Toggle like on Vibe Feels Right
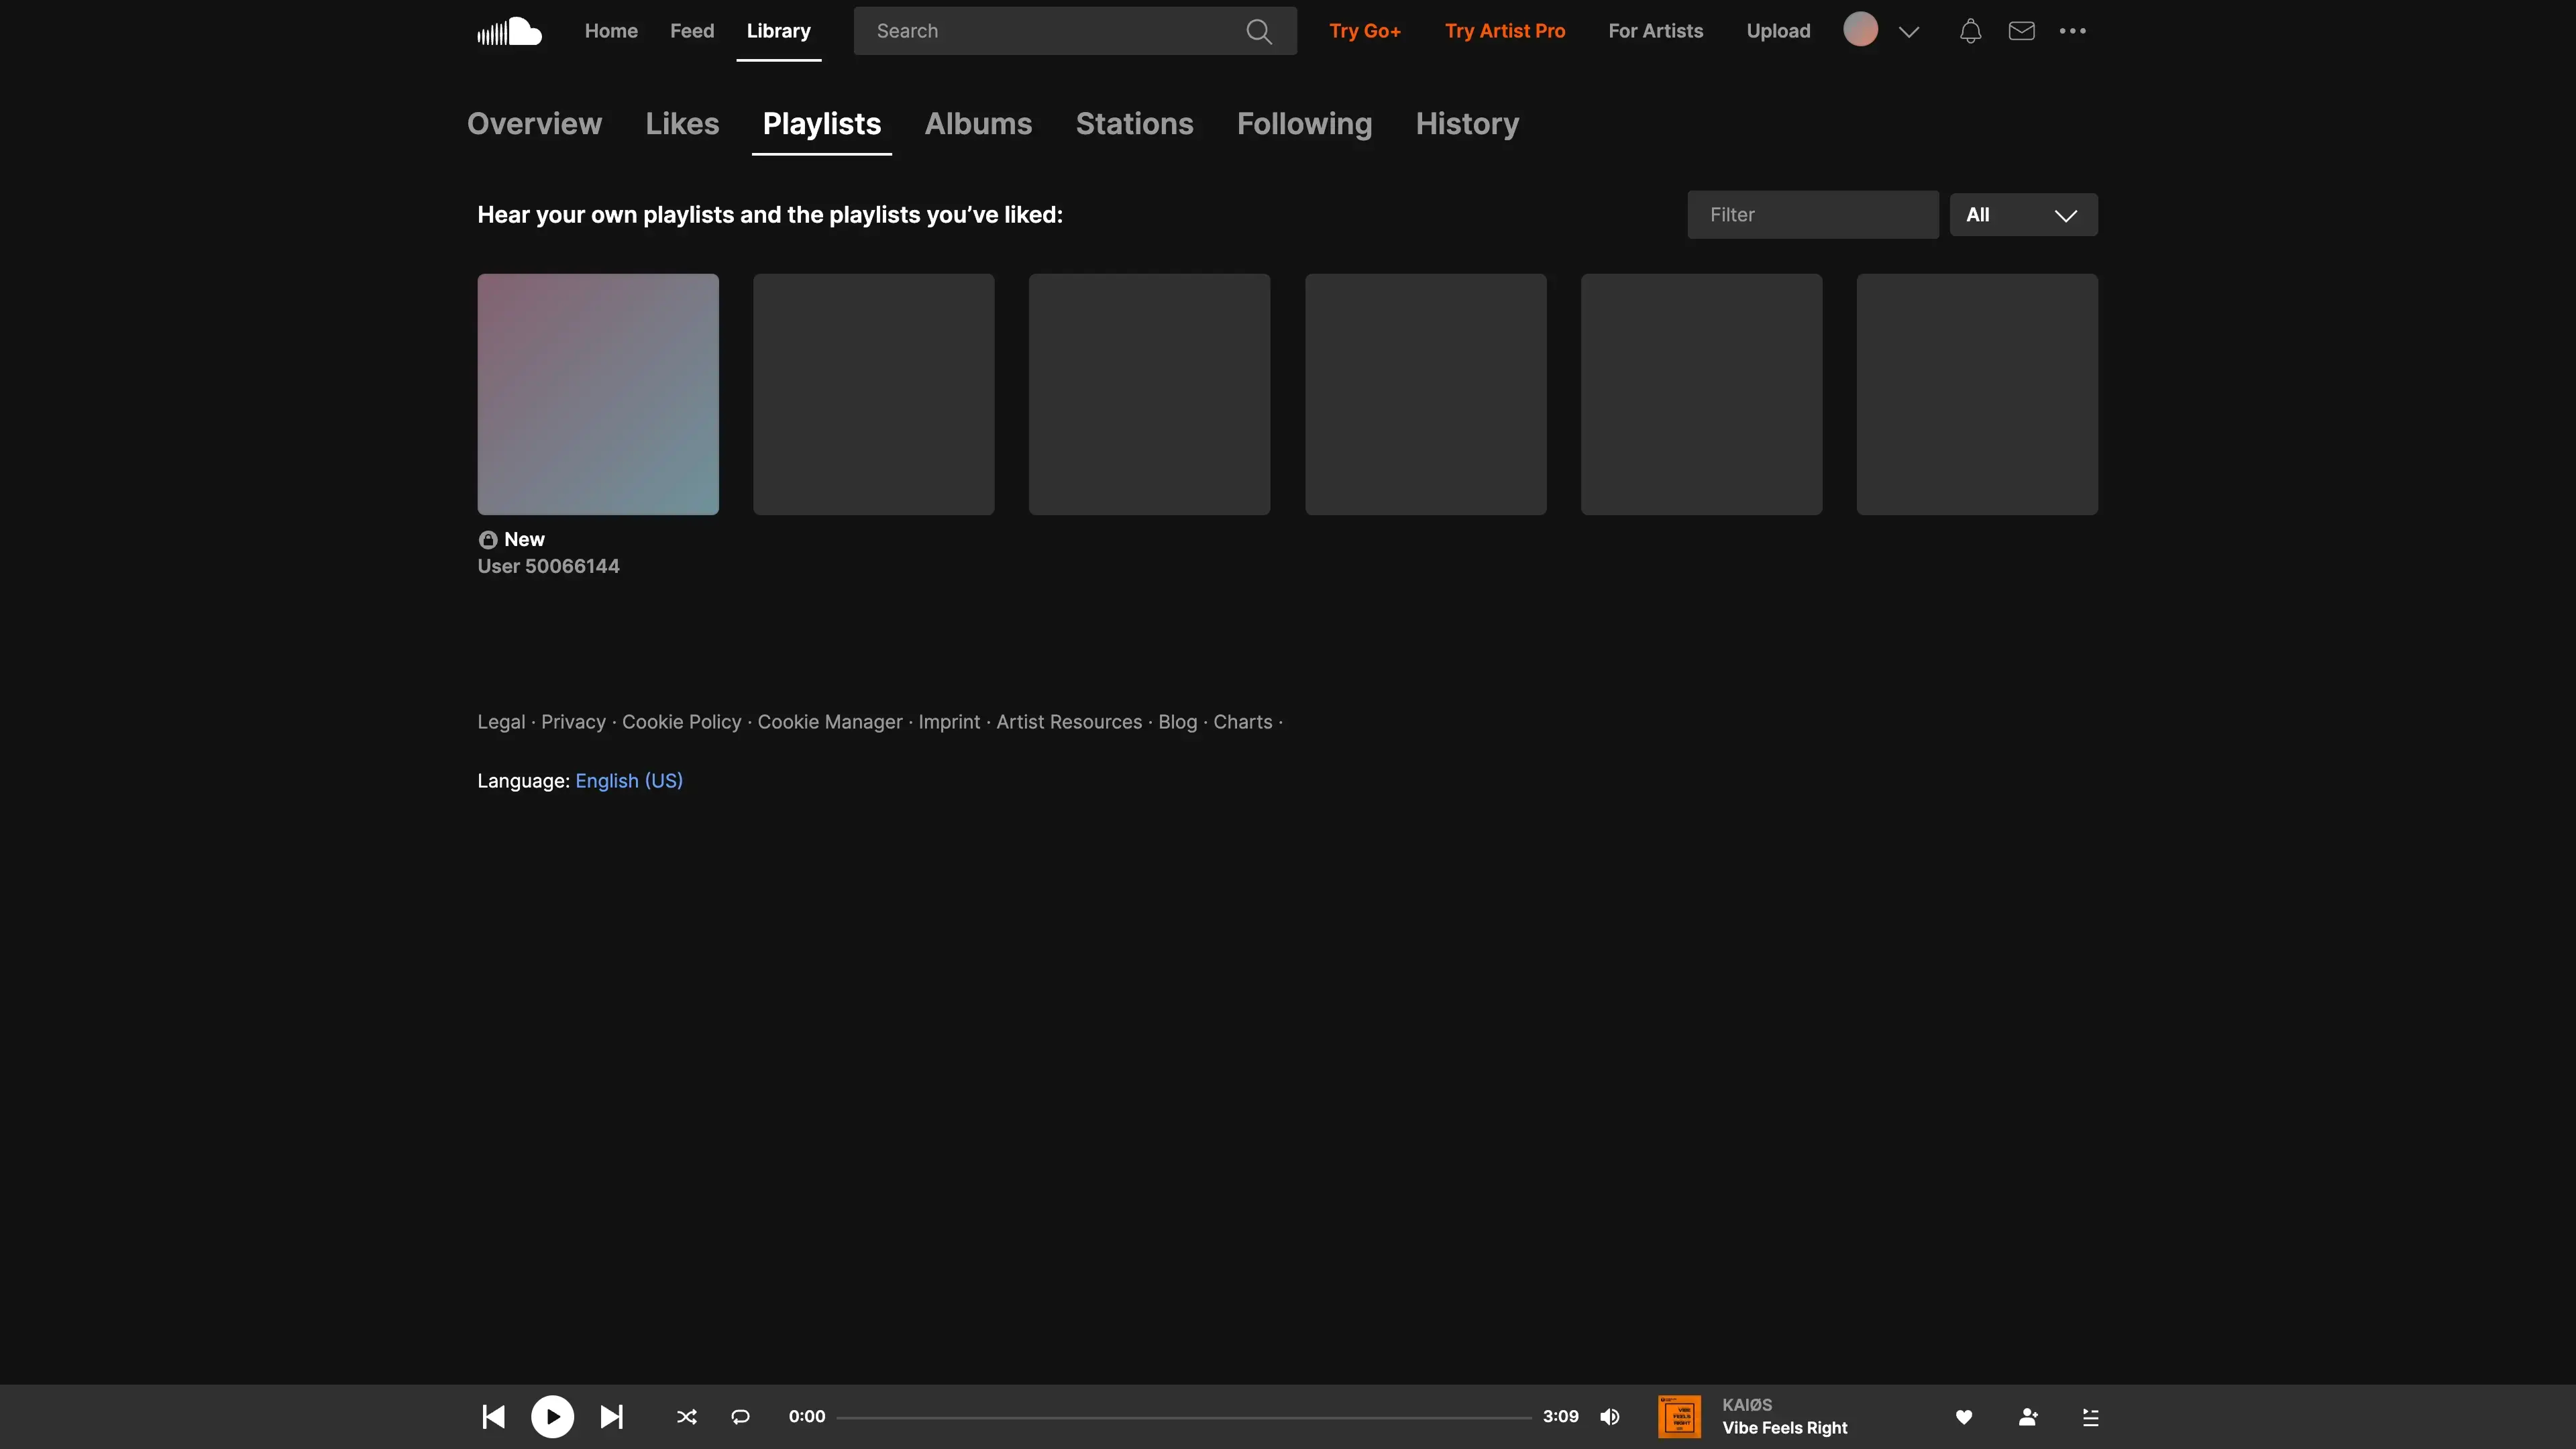The image size is (2576, 1449). 1963,1416
